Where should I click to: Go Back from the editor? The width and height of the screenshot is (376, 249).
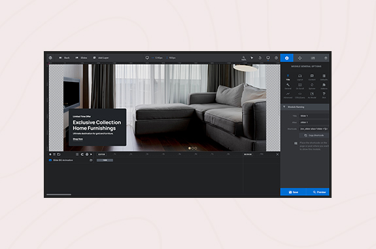point(64,58)
